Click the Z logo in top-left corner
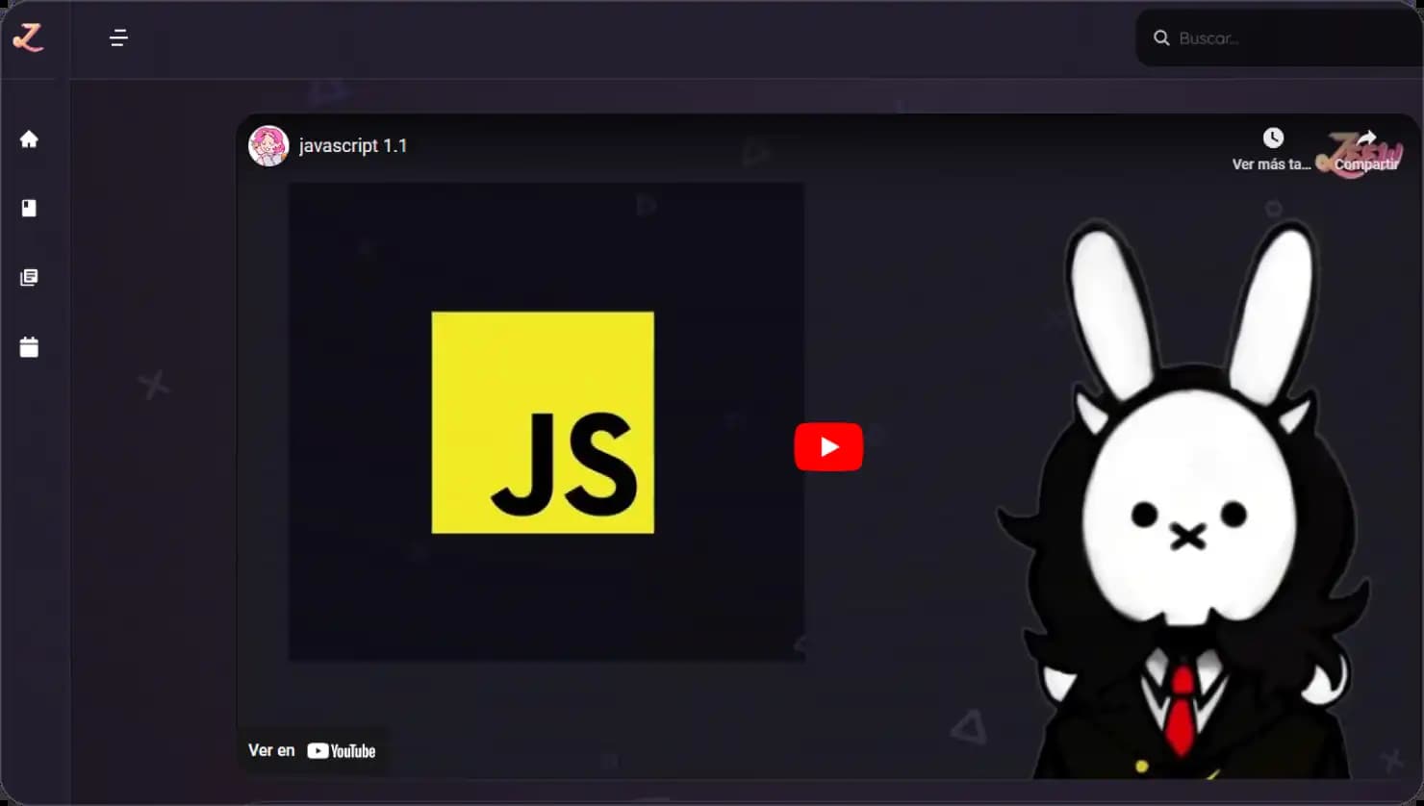The height and width of the screenshot is (806, 1424). pos(28,38)
